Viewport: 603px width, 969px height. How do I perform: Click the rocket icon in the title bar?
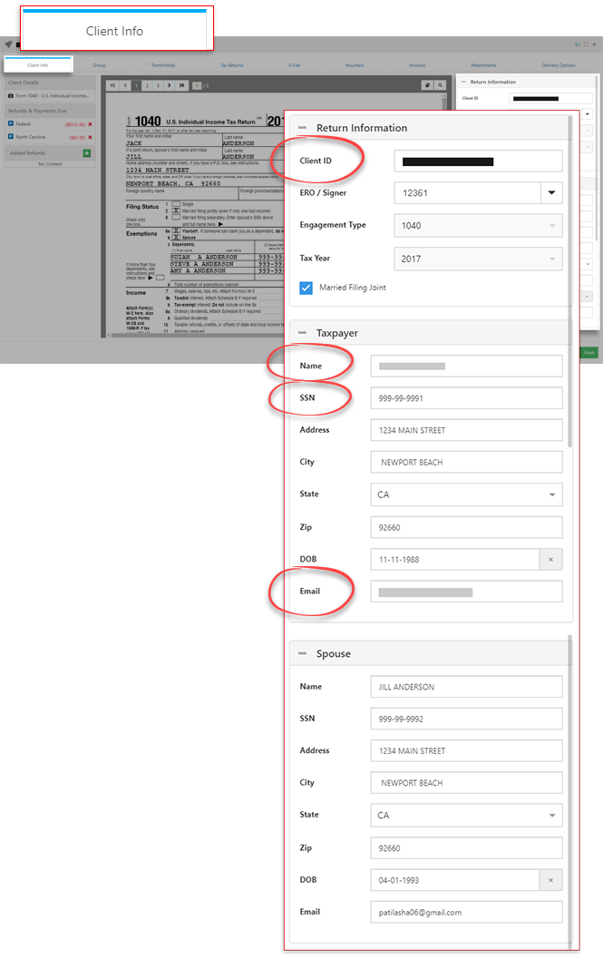point(8,44)
